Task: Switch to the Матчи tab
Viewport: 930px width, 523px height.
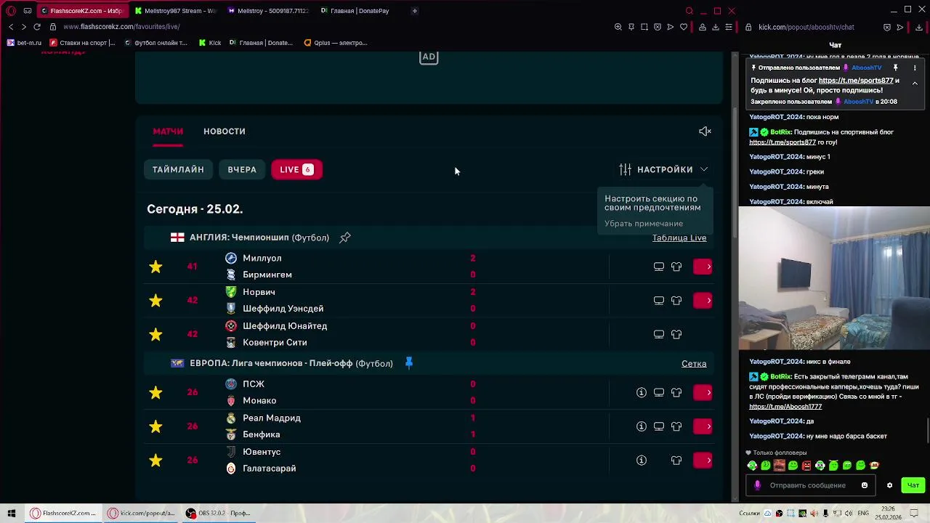Action: (x=168, y=131)
